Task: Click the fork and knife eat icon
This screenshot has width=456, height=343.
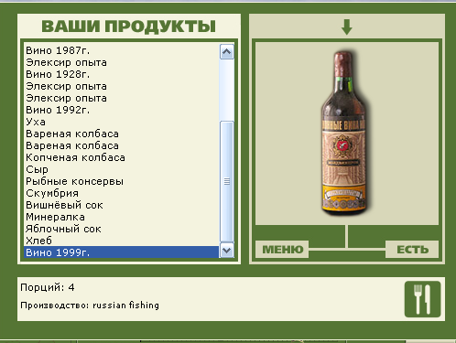Action: (x=422, y=299)
